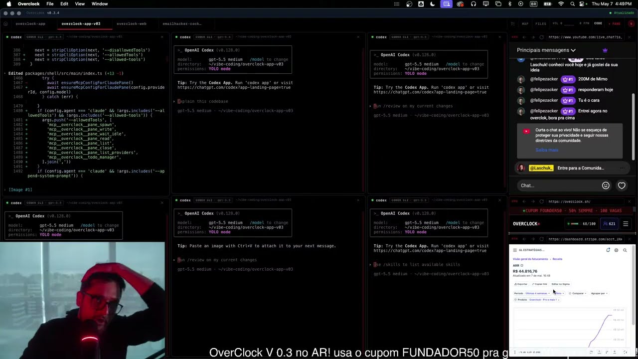638x359 pixels.
Task: Click the YouTube live chat URL field
Action: click(585, 37)
